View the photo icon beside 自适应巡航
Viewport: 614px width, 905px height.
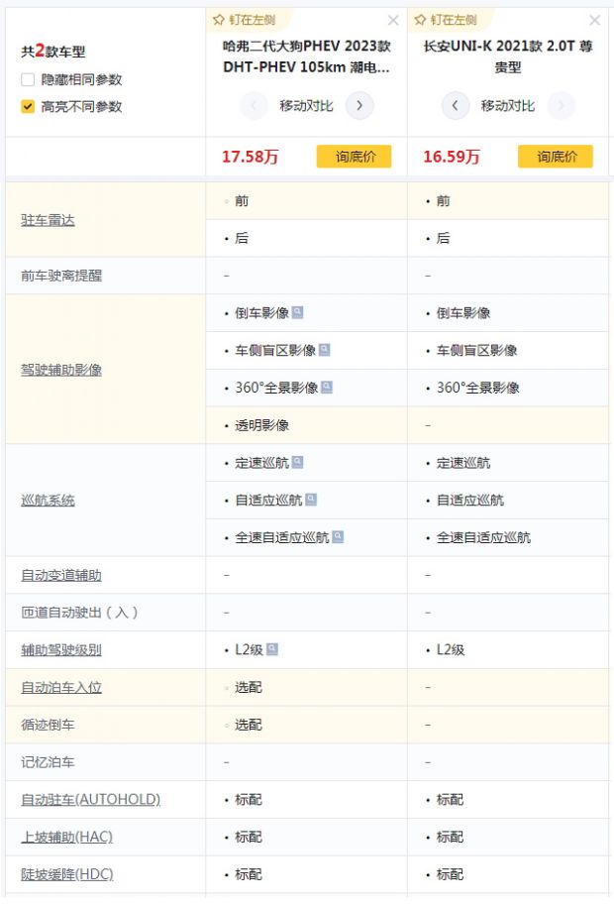[x=311, y=500]
